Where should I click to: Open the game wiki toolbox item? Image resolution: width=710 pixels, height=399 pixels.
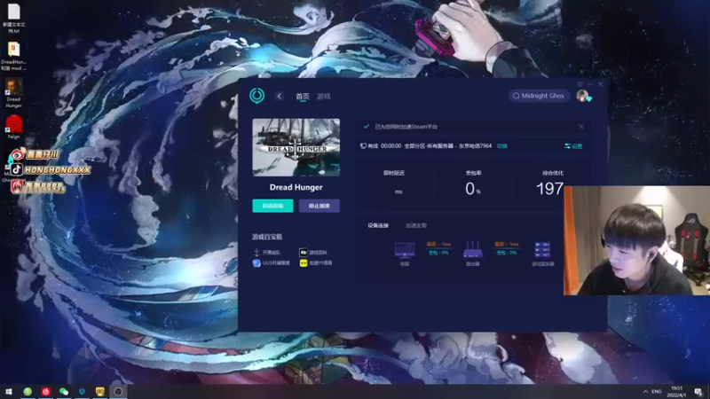pyautogui.click(x=313, y=253)
